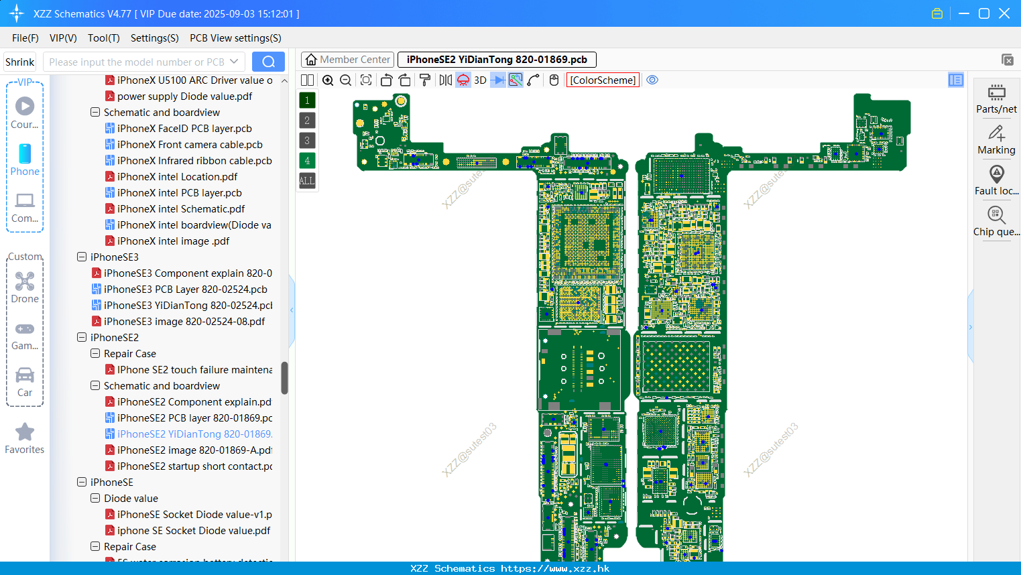The image size is (1021, 575).
Task: Switch to the 3D view
Action: click(480, 80)
